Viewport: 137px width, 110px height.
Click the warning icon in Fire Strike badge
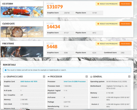coord(98,44)
